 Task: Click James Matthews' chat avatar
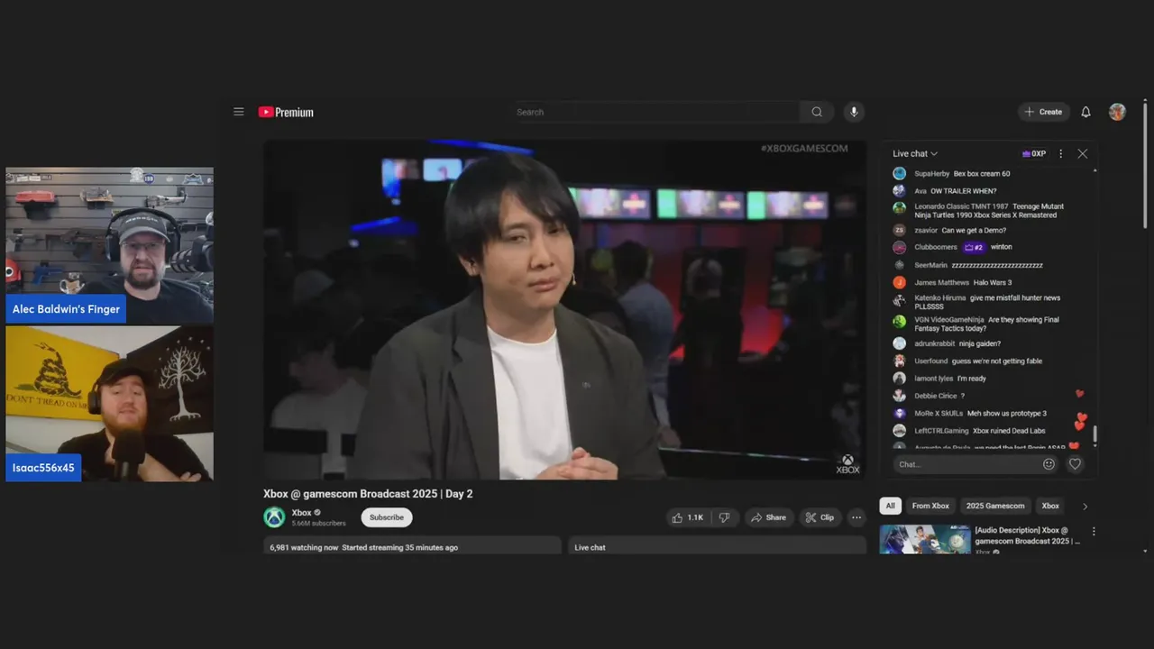(x=899, y=282)
